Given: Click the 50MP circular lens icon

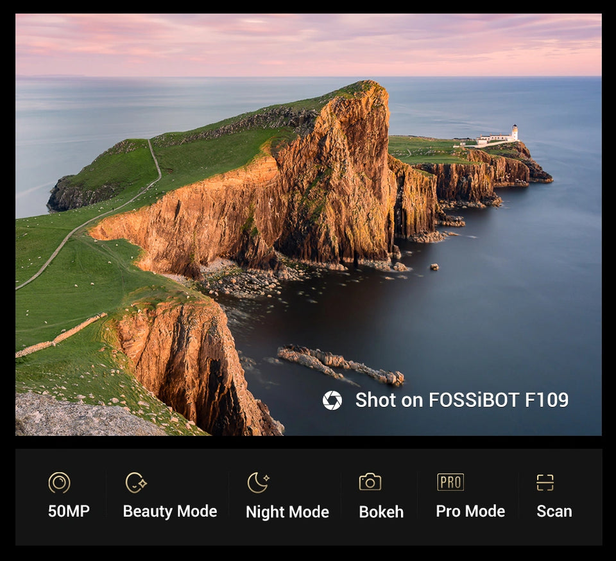Looking at the screenshot, I should pyautogui.click(x=59, y=483).
